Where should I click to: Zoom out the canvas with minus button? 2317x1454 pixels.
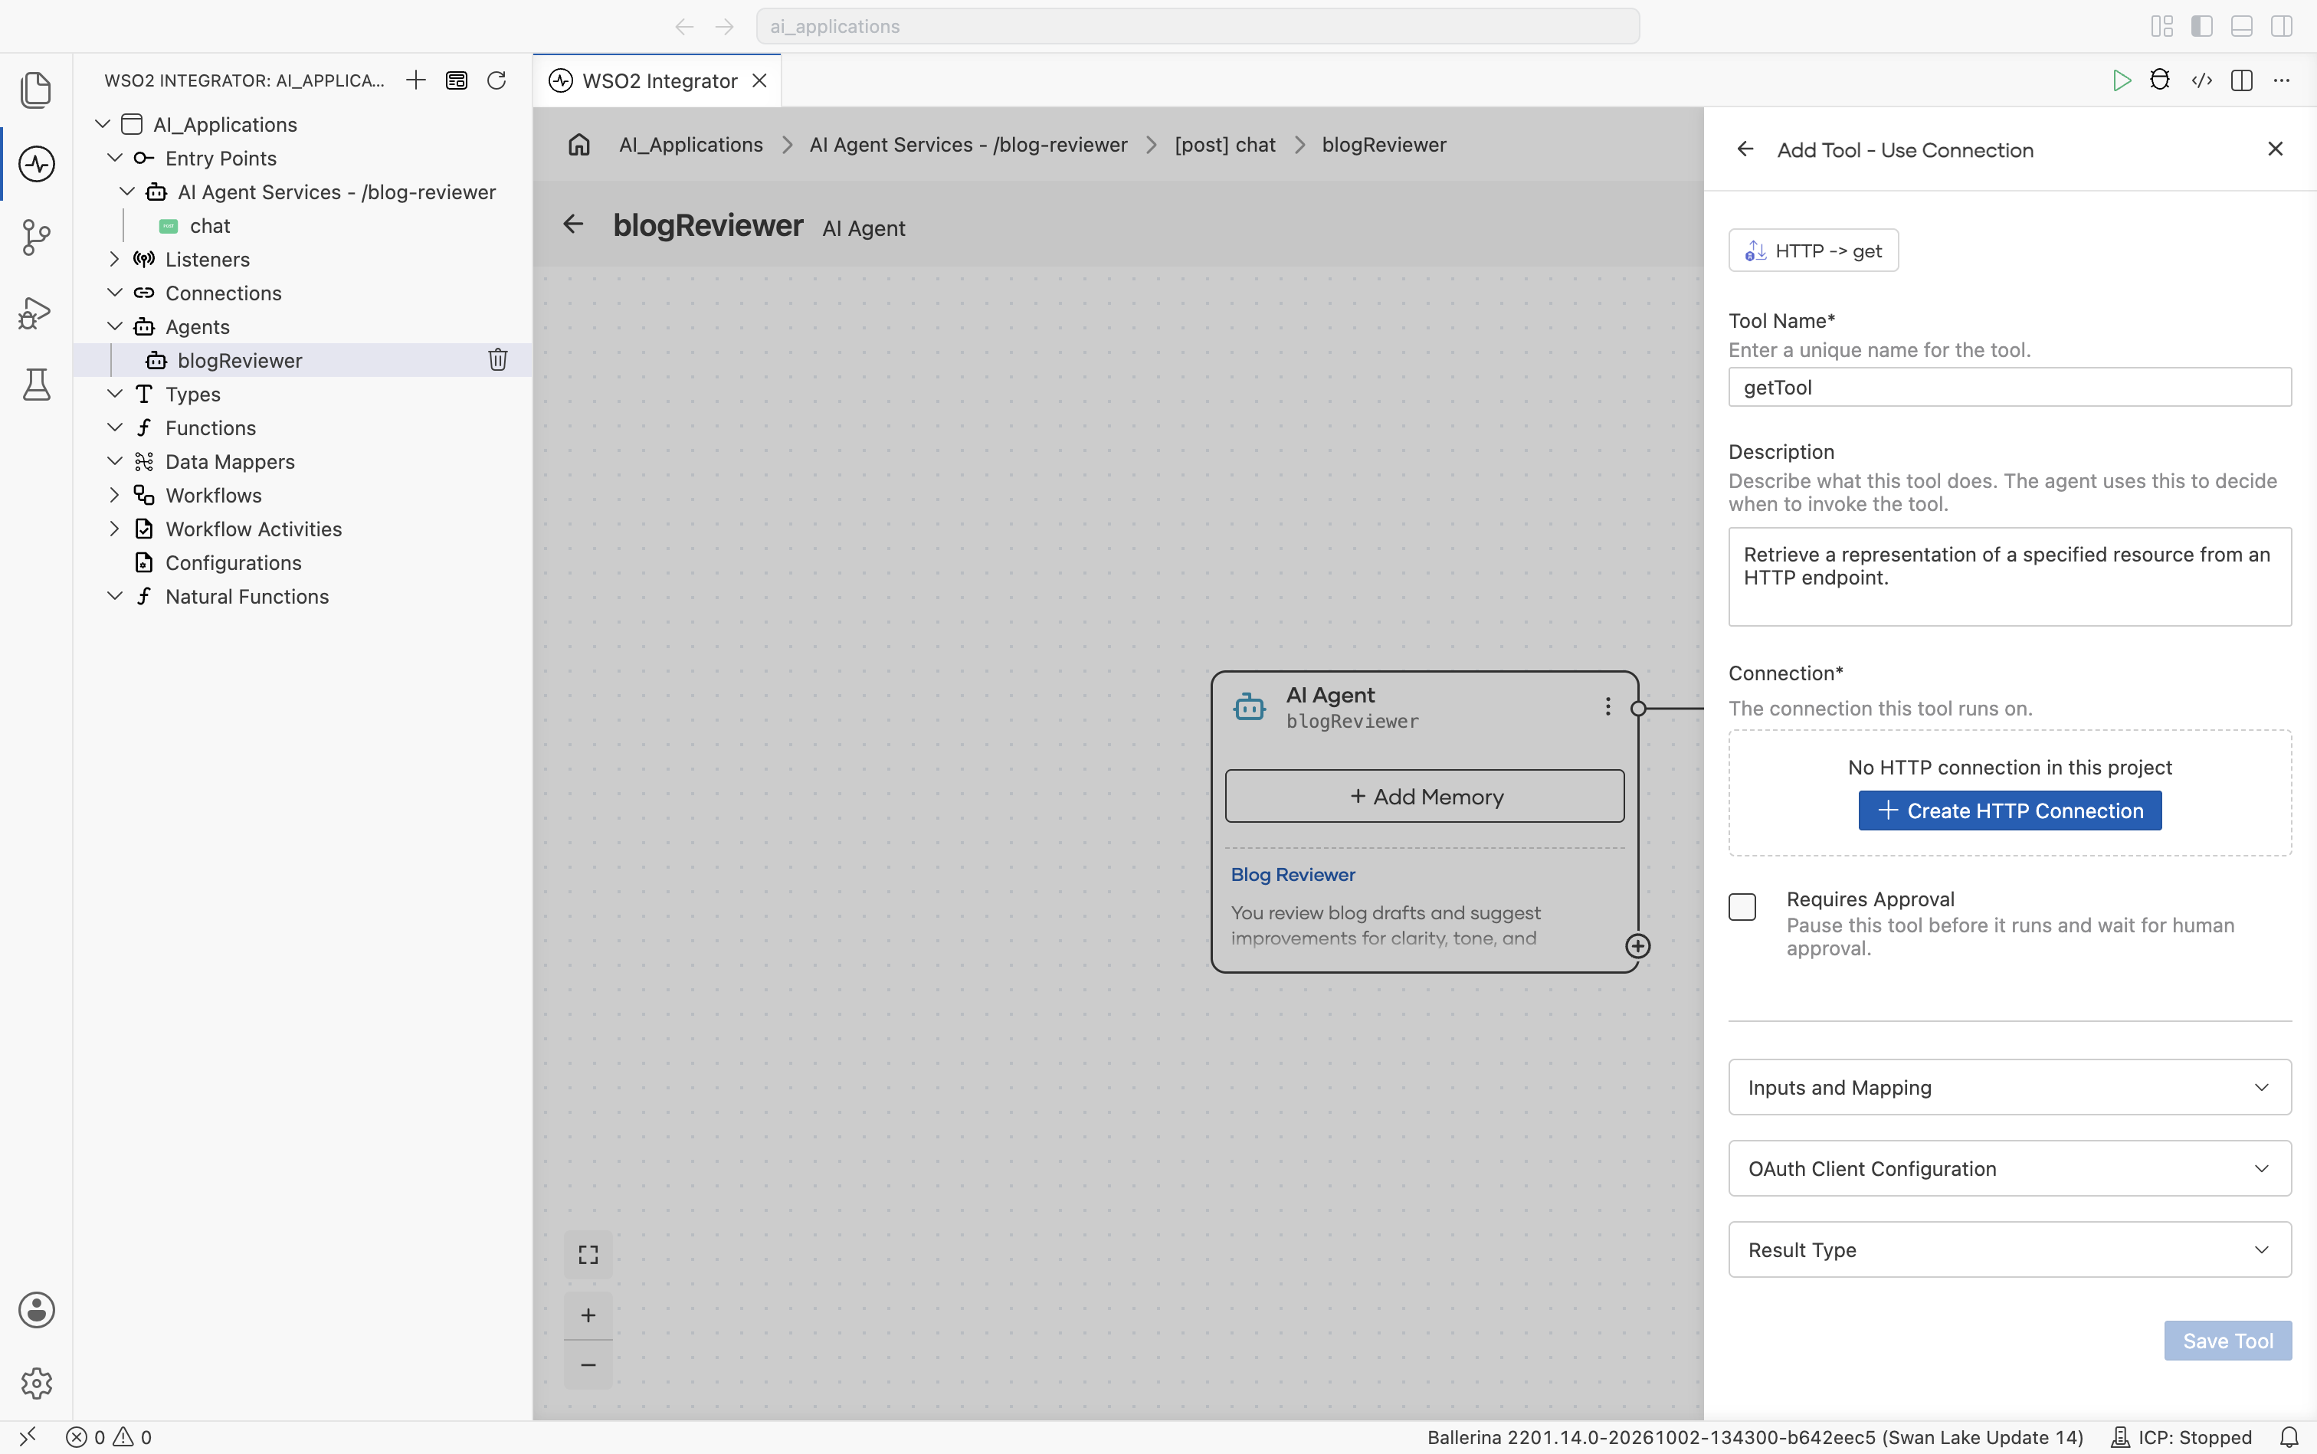(x=588, y=1364)
